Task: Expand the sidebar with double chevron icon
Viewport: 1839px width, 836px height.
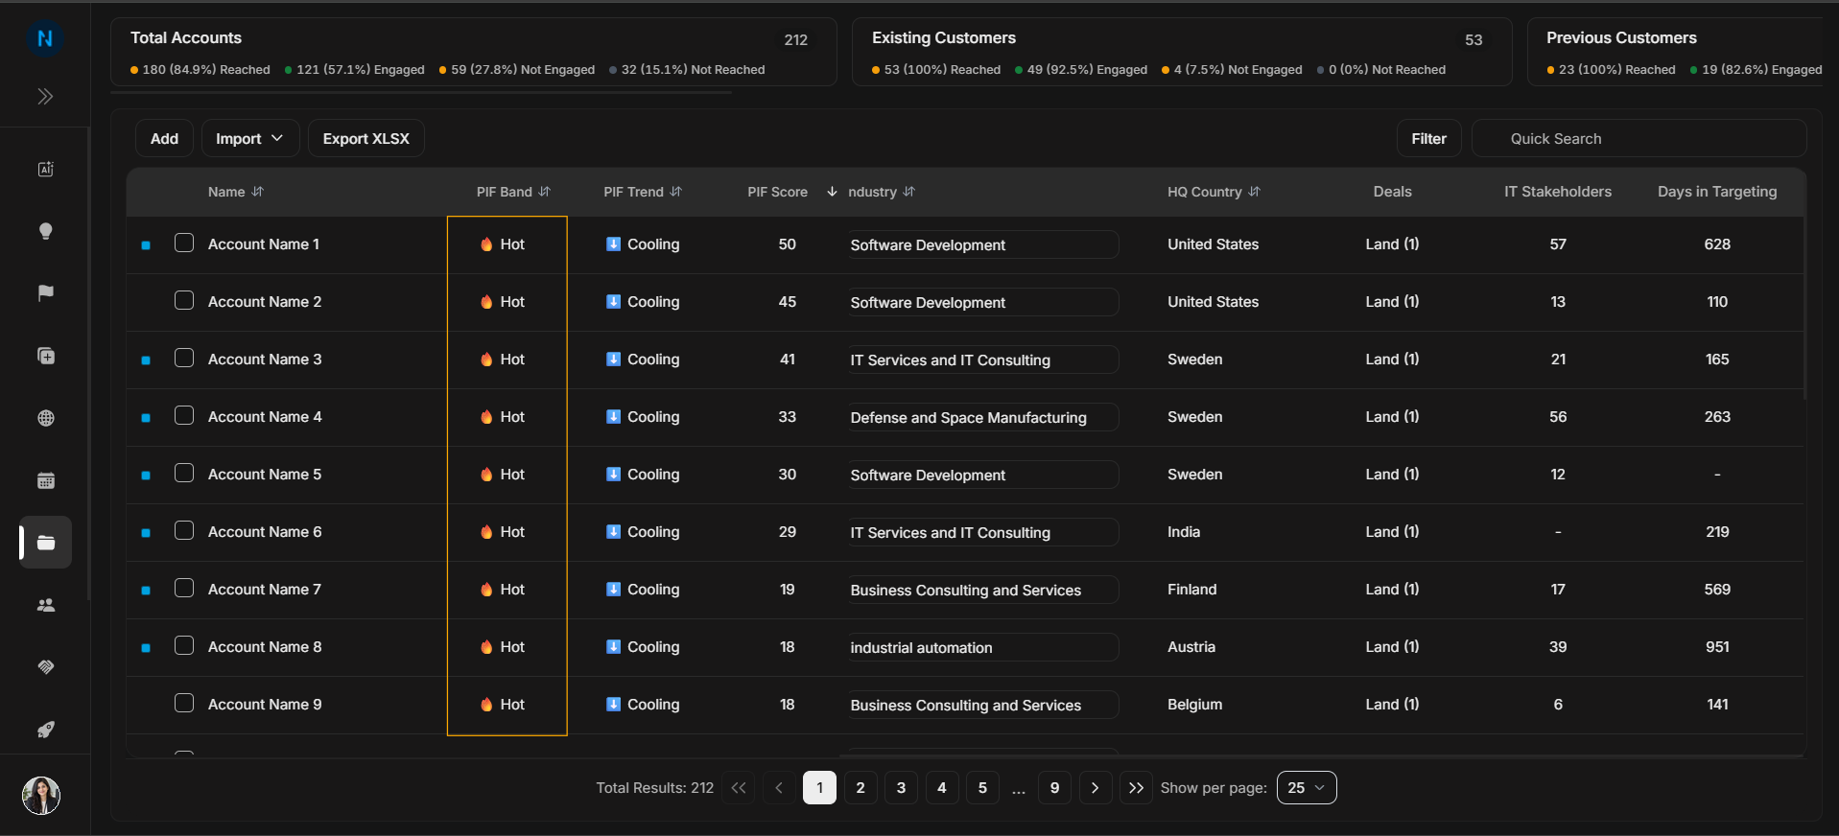Action: pos(45,97)
